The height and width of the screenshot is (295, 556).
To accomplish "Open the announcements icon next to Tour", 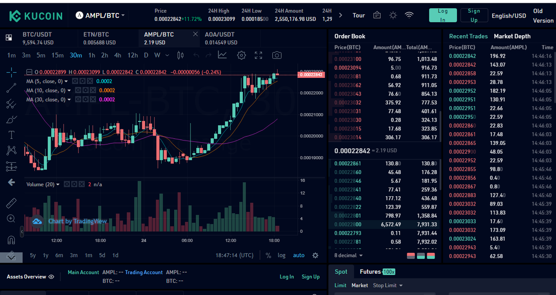I will pyautogui.click(x=377, y=15).
